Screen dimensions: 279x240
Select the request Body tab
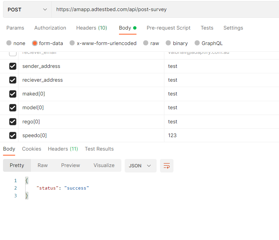coord(128,28)
